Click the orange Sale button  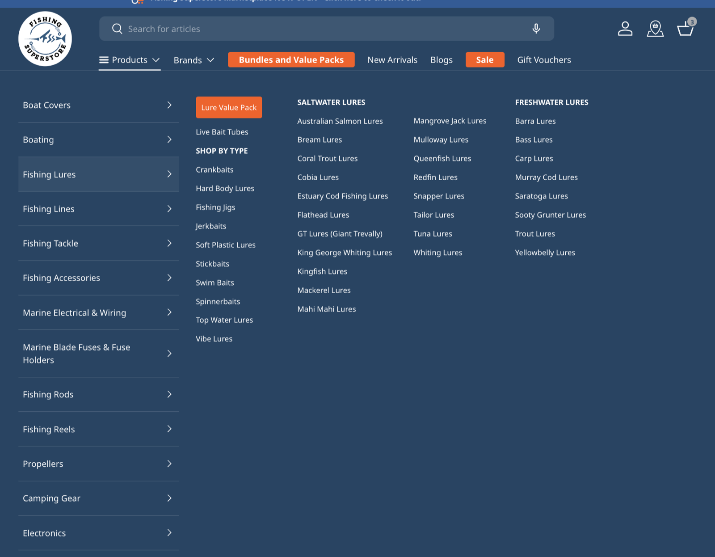tap(485, 60)
